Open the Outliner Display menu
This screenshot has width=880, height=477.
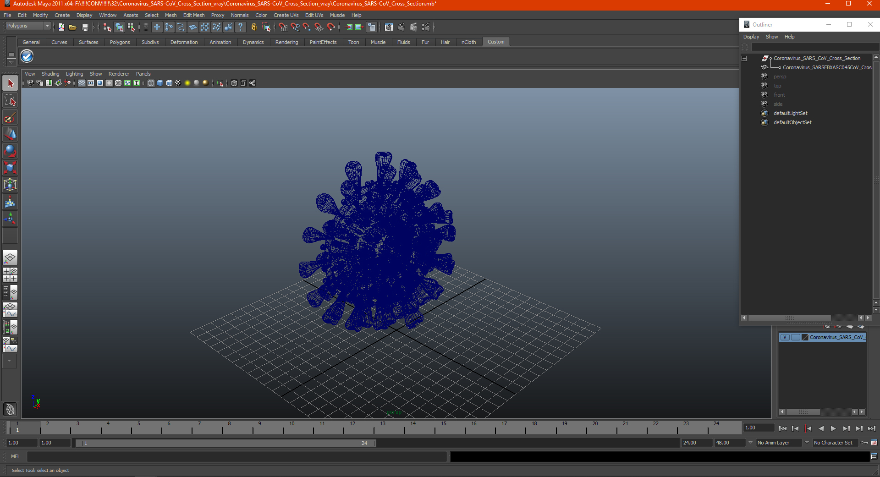pos(751,37)
